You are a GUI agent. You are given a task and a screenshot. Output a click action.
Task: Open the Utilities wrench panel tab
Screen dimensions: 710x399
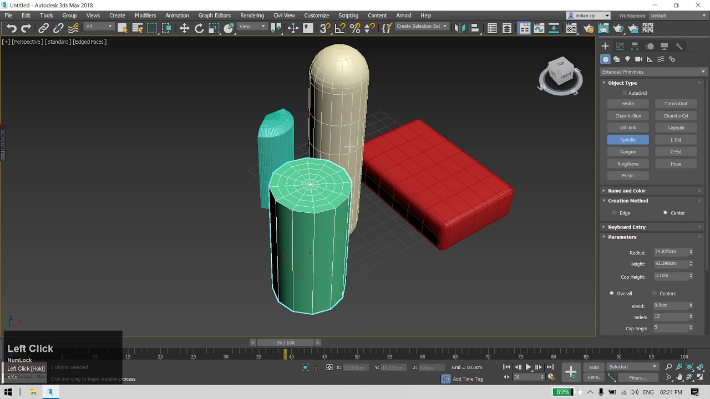coord(679,46)
